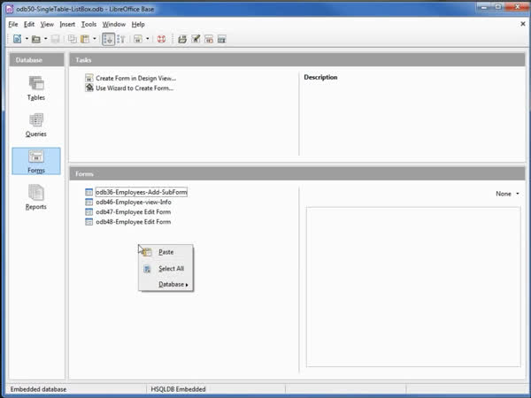Open Help via the lifebuoy icon
Viewport: 531px width, 398px height.
[x=162, y=39]
